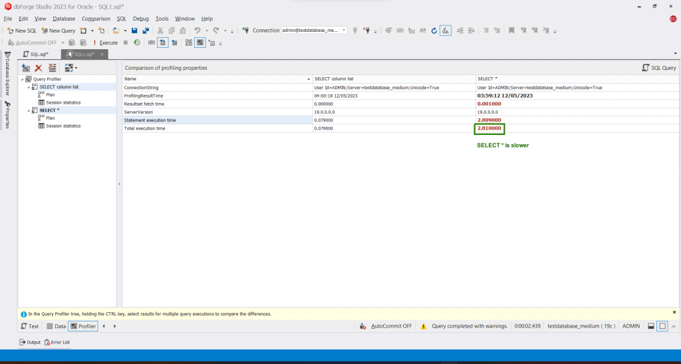This screenshot has width=681, height=364.
Task: Close the SQL1.sql* tab
Action: pos(102,54)
